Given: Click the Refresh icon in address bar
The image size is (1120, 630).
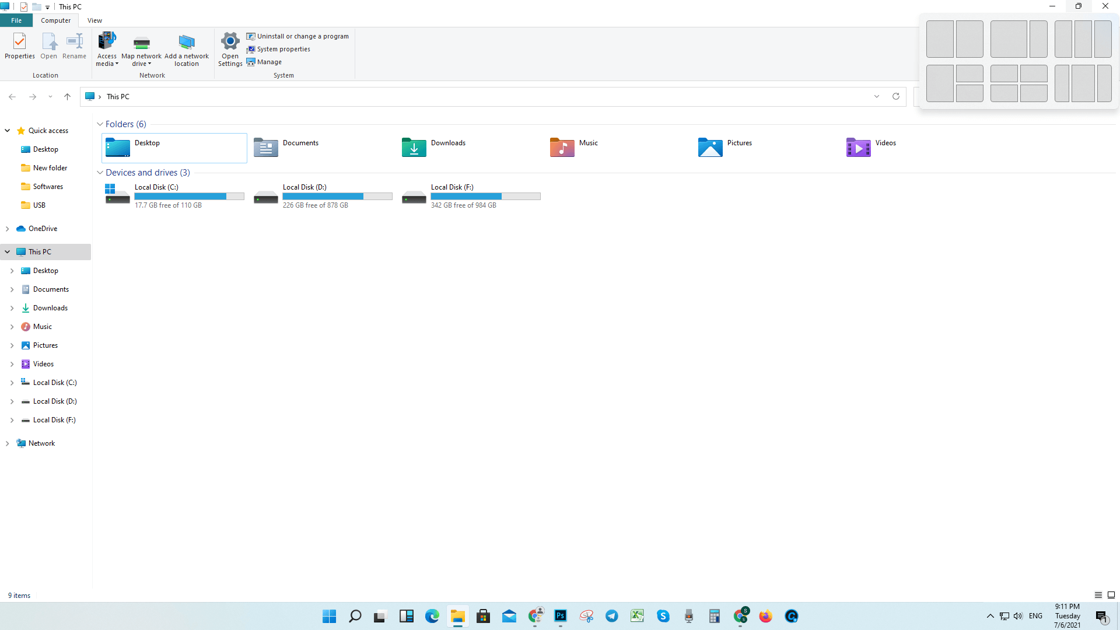Looking at the screenshot, I should point(895,96).
